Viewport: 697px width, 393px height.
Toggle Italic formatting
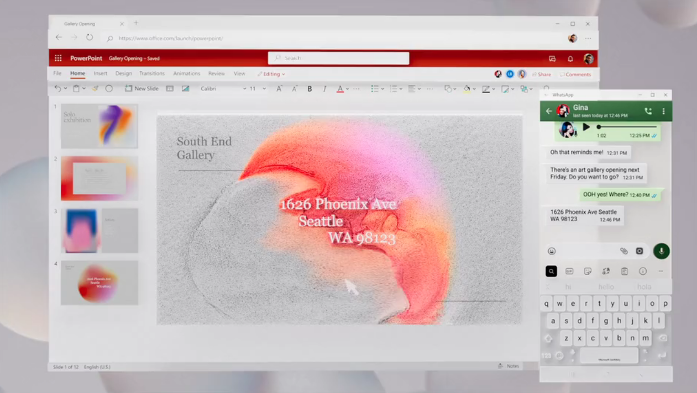coord(324,88)
